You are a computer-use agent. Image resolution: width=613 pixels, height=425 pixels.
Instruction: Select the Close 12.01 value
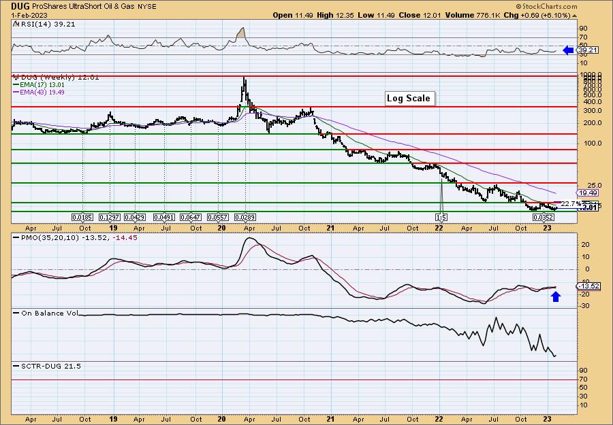click(x=420, y=15)
